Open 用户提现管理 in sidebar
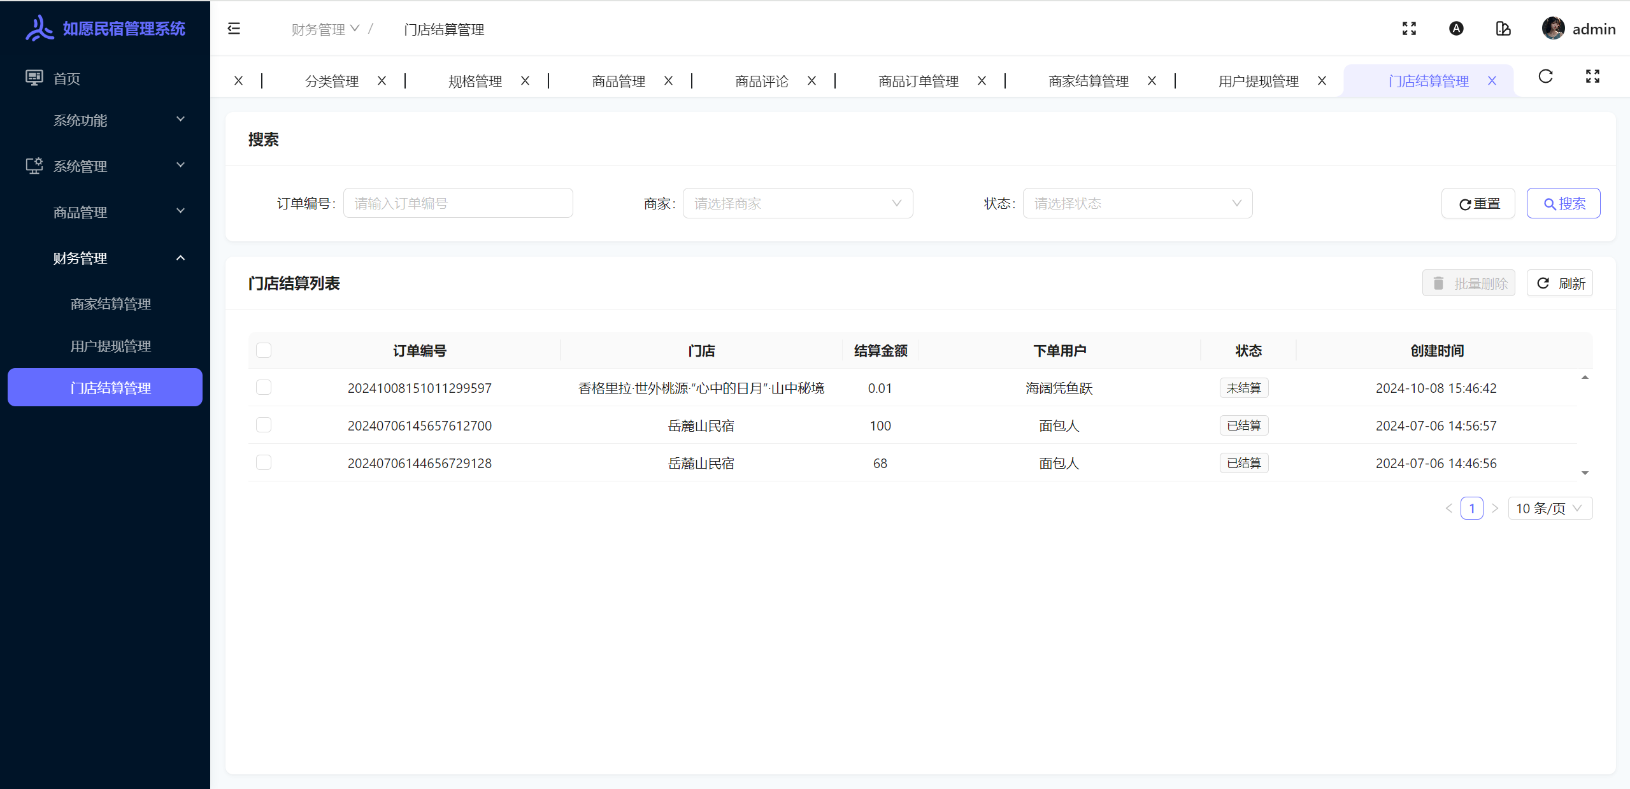Image resolution: width=1630 pixels, height=789 pixels. click(x=110, y=346)
